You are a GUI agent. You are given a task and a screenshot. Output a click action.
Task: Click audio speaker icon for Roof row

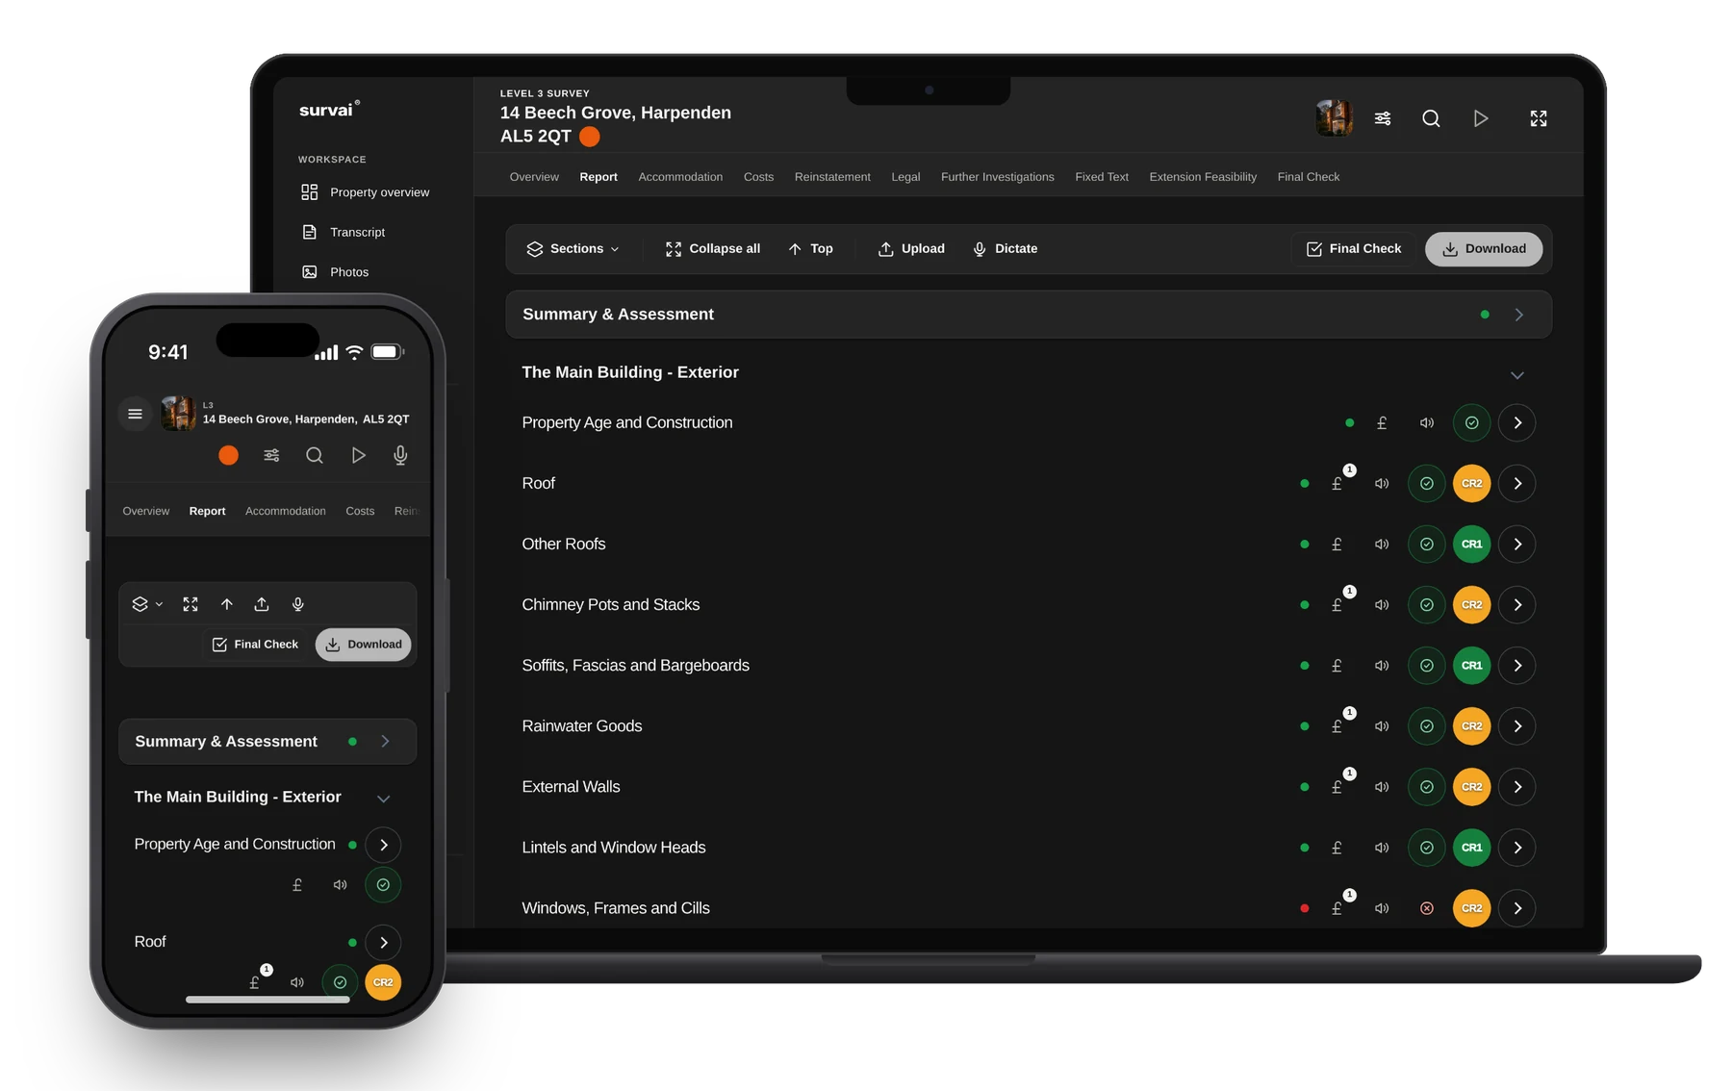click(x=1382, y=484)
